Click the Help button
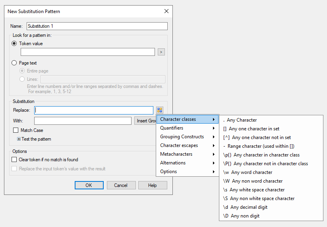Viewport: 327px width, 227px height. [x=153, y=185]
